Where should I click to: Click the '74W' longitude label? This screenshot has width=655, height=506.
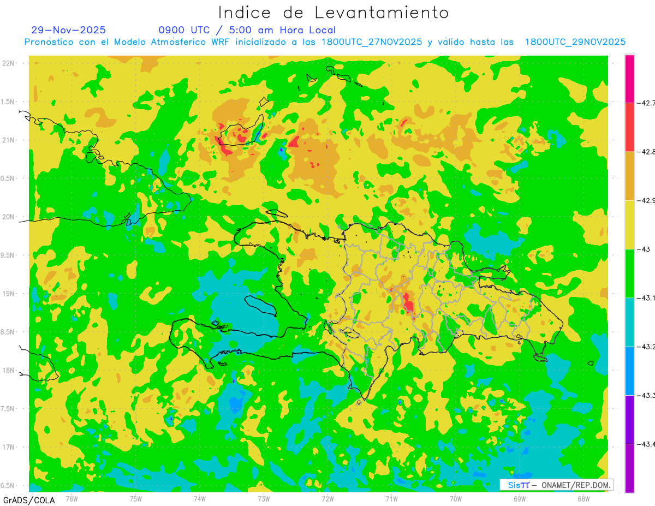(x=200, y=498)
